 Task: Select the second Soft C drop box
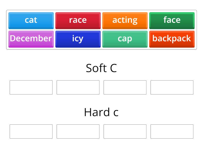[x=78, y=87]
